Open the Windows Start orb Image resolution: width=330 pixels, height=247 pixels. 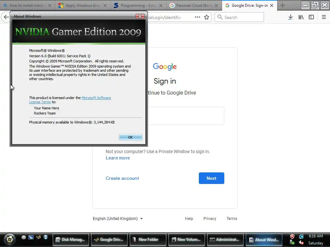(x=9, y=239)
